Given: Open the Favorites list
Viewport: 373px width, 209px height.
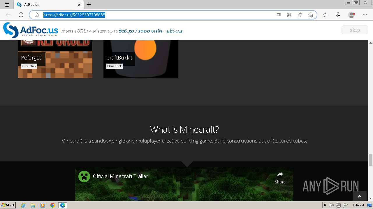Looking at the screenshot, I should click(x=325, y=15).
